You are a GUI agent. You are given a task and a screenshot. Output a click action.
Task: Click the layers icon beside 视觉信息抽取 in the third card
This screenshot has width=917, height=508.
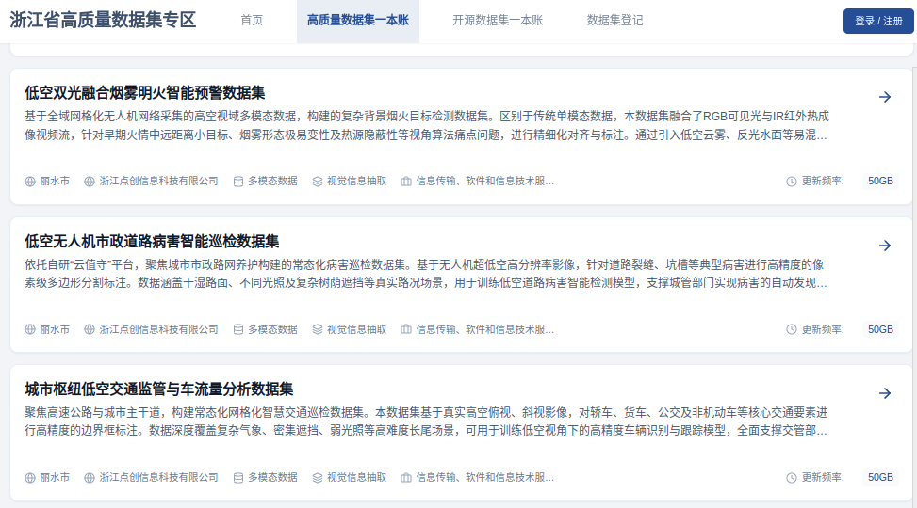coord(317,478)
